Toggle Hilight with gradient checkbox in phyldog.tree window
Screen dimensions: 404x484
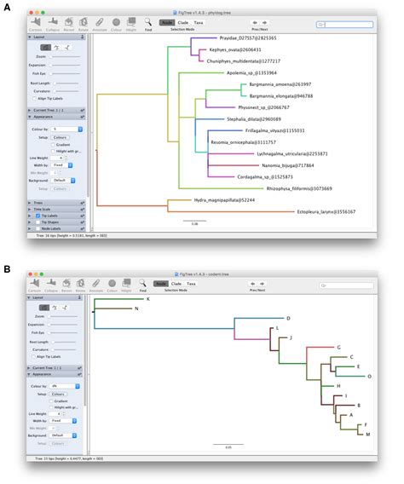53,151
